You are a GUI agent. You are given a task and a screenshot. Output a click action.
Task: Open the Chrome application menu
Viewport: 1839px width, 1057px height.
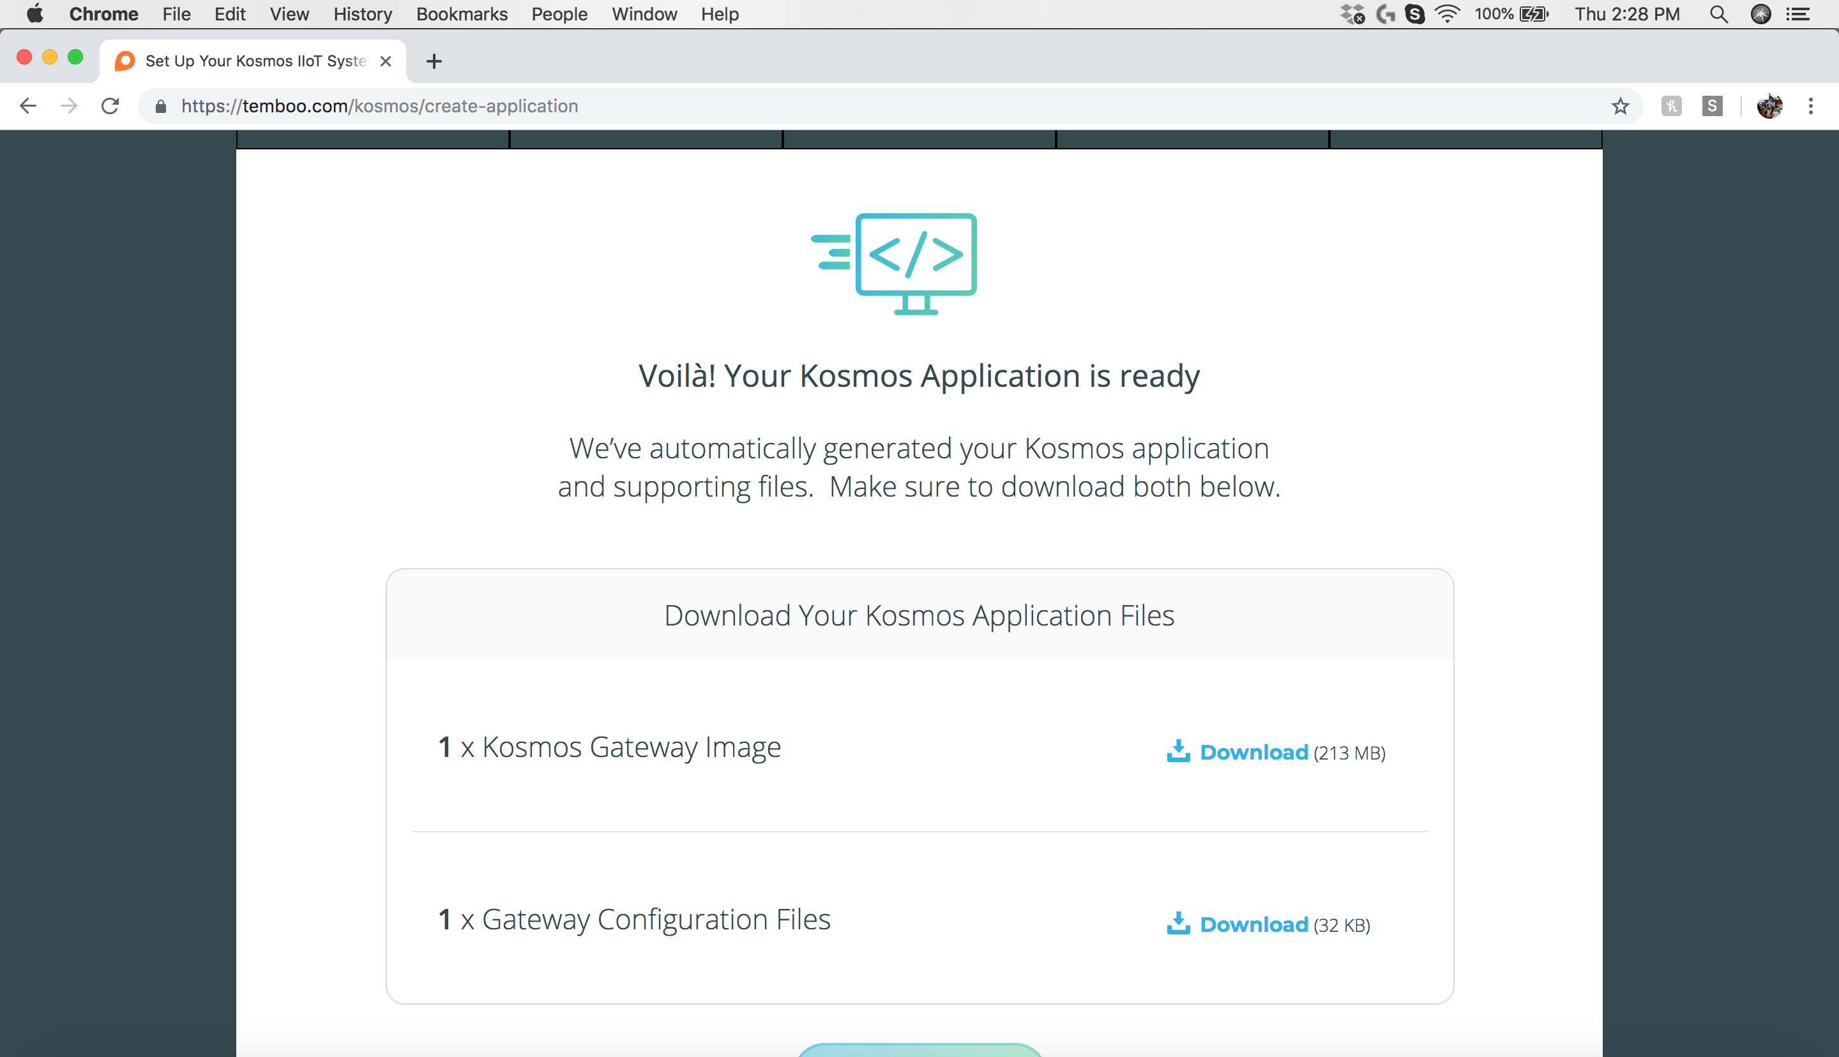coord(104,14)
